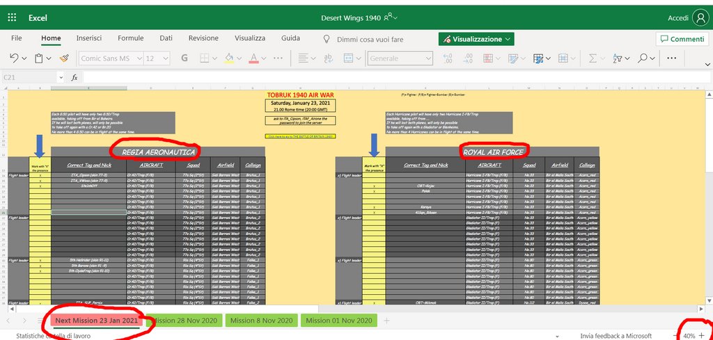
Task: Select the Mission 01 Nov 2020 sheet
Action: click(339, 321)
